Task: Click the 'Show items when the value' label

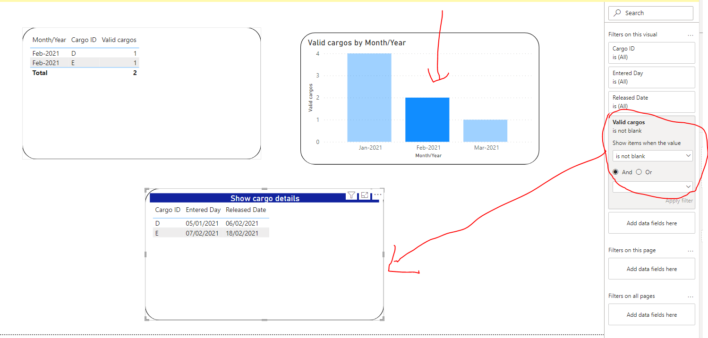Action: coord(647,143)
